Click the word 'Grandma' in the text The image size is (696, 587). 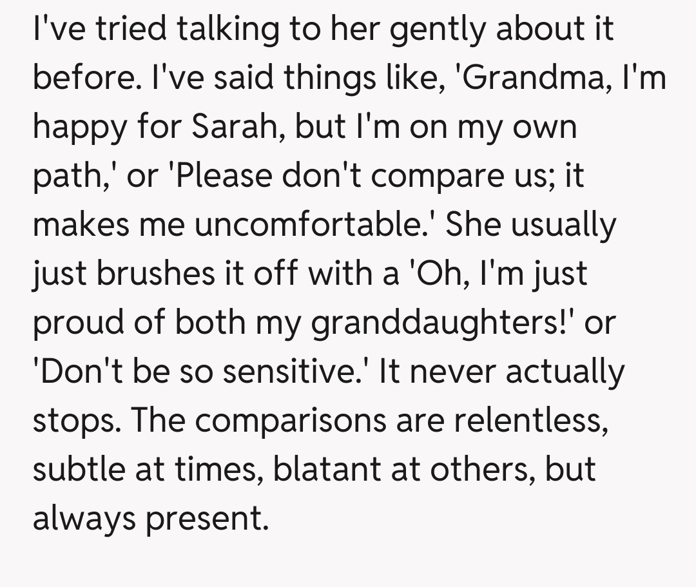(x=521, y=79)
